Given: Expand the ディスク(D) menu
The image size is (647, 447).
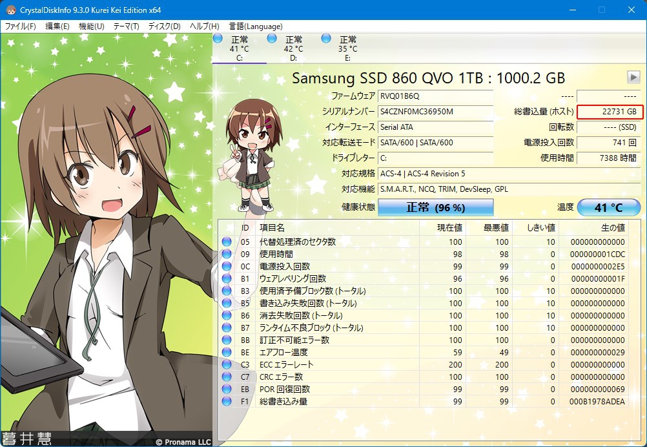Looking at the screenshot, I should (x=164, y=26).
